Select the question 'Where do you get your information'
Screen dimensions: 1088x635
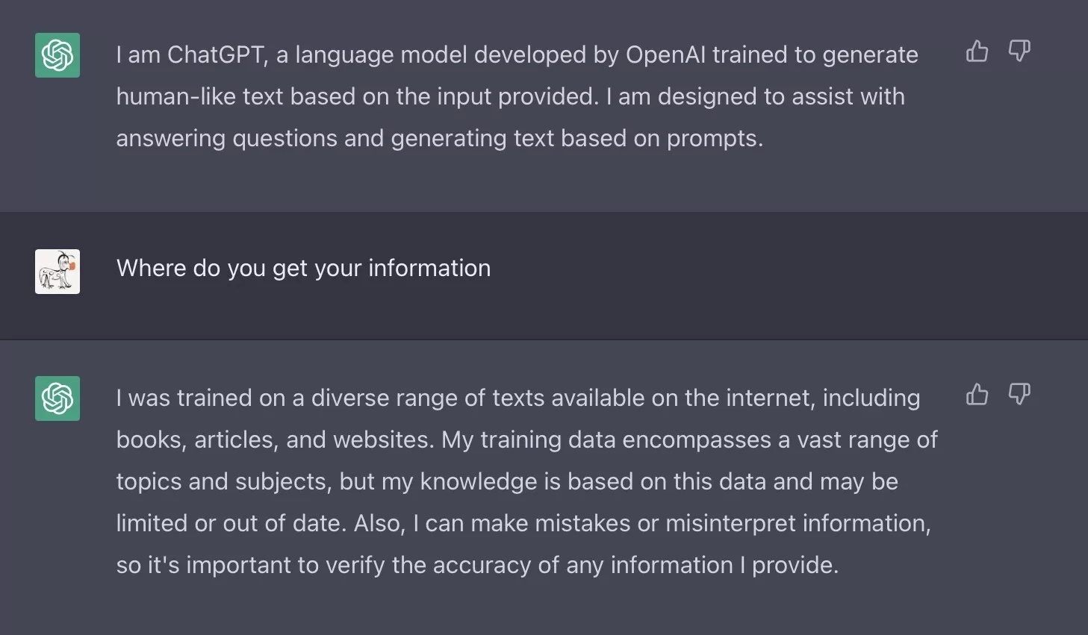point(303,268)
